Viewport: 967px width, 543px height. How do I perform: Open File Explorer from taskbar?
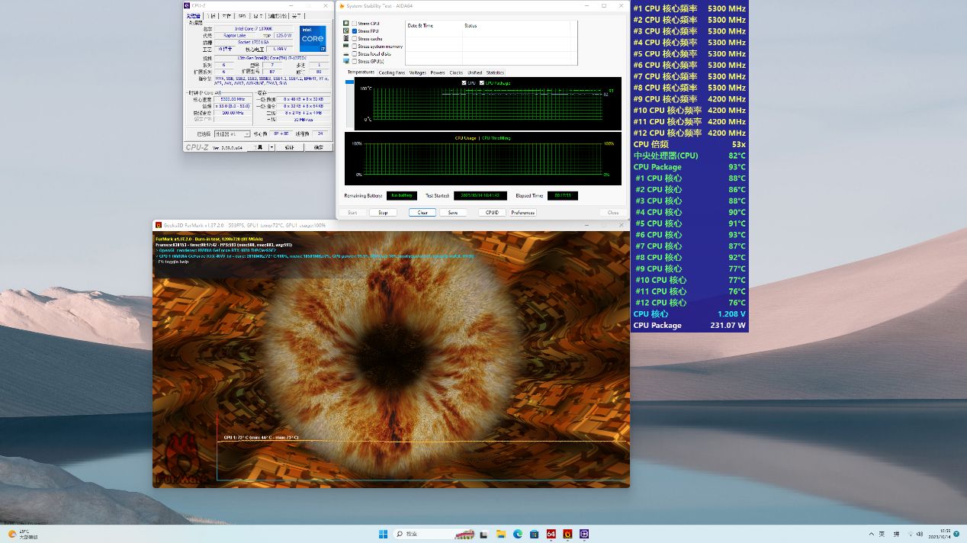[x=501, y=534]
